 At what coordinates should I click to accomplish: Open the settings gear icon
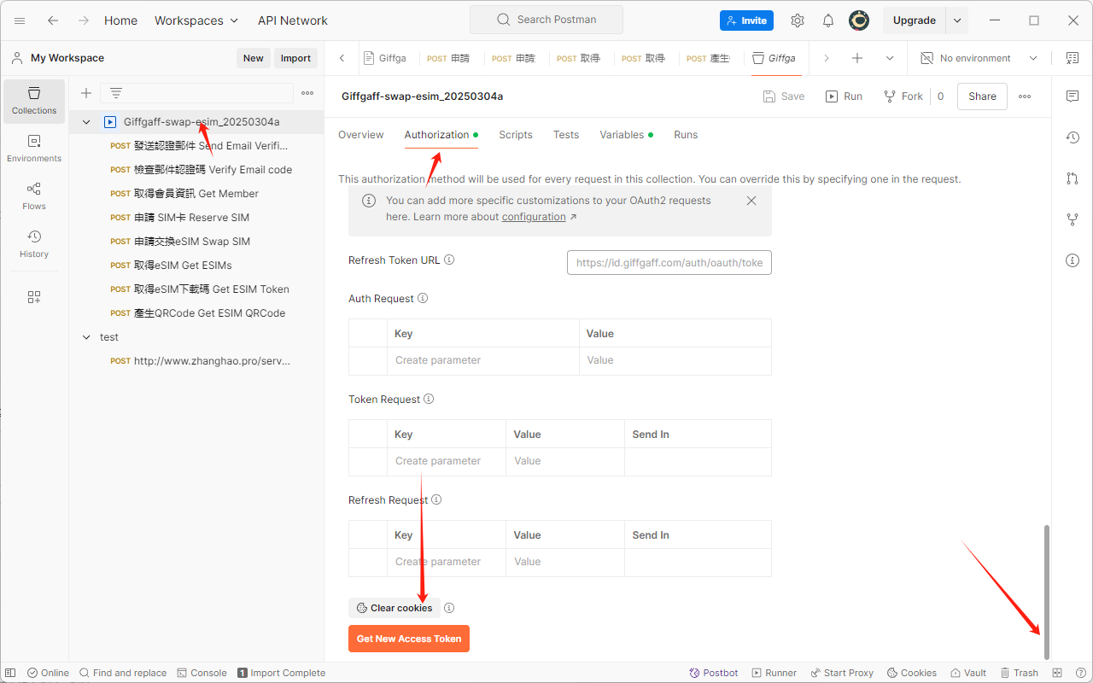click(x=797, y=20)
